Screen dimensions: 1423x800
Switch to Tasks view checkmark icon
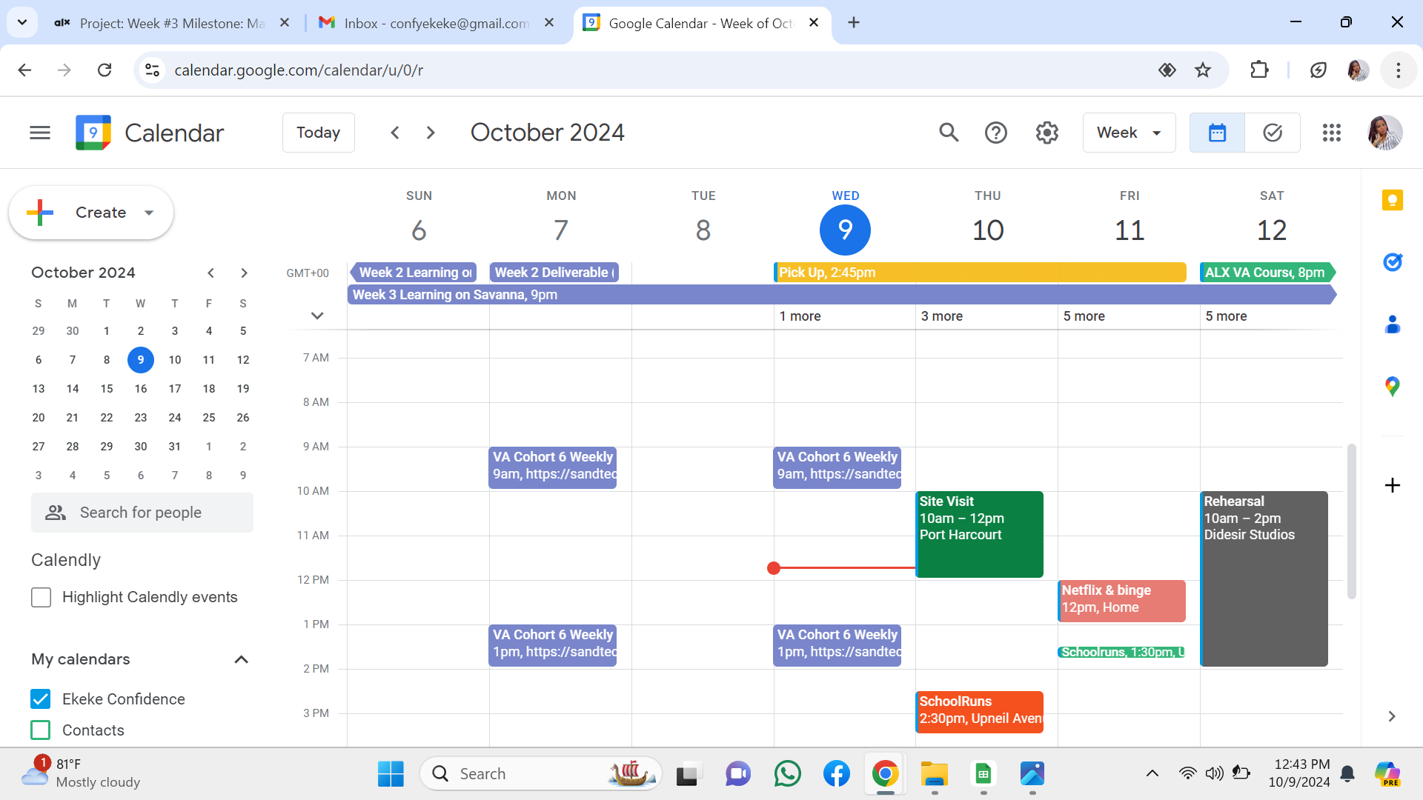[x=1273, y=133]
